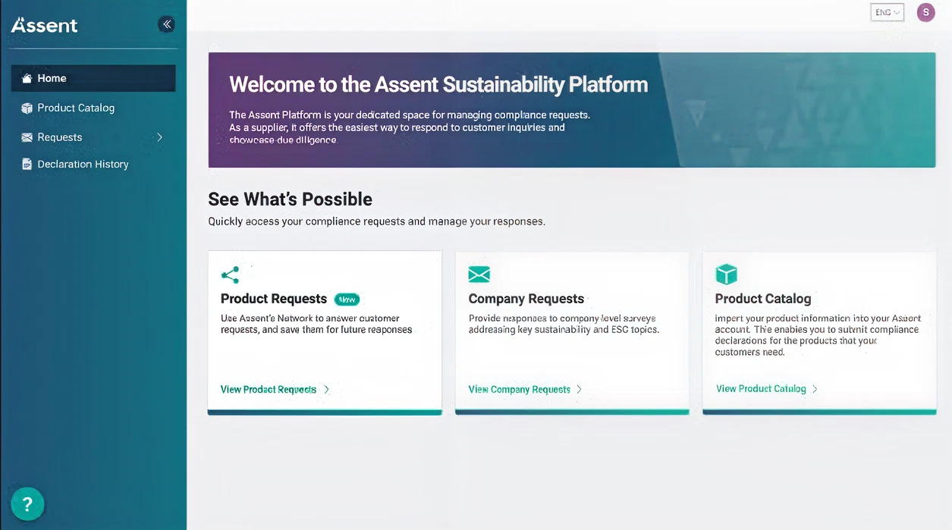Click the network share icon on Product Requests card
952x530 pixels.
click(x=230, y=274)
